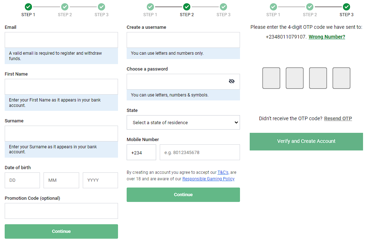Click the Step 2 icon on the OTP panel
This screenshot has height=239, width=367.
[x=310, y=6]
